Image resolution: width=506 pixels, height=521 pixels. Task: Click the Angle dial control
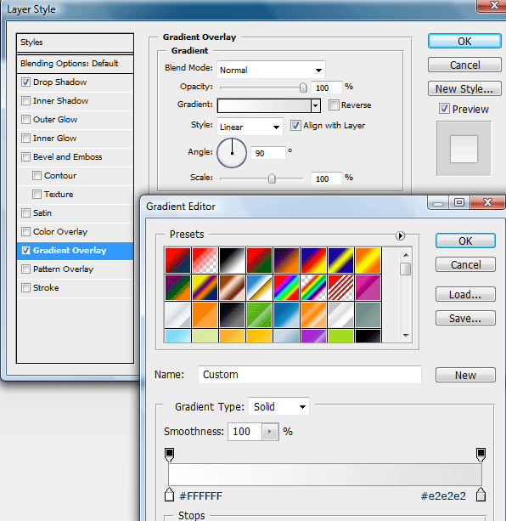[232, 153]
